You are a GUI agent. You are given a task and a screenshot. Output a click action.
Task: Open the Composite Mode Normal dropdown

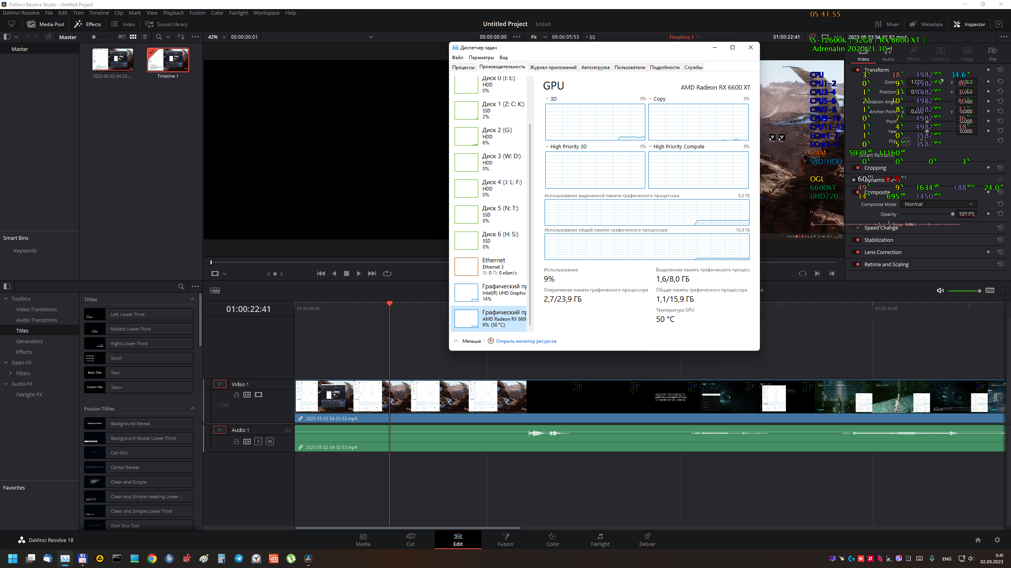point(938,204)
